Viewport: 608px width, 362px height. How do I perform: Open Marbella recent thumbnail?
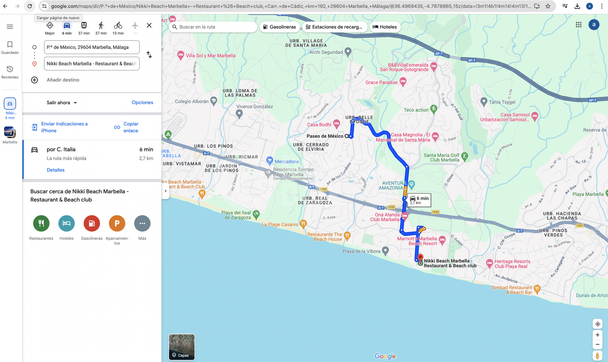click(10, 135)
